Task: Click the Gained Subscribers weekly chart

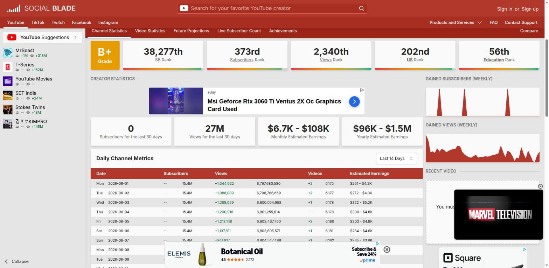Action: click(482, 102)
